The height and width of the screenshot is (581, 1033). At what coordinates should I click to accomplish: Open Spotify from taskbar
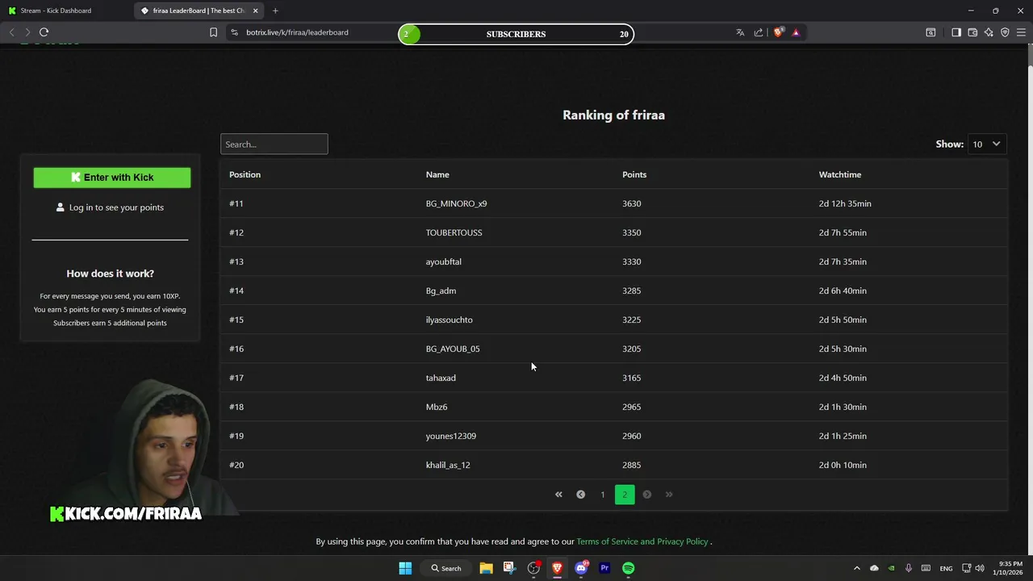629,568
